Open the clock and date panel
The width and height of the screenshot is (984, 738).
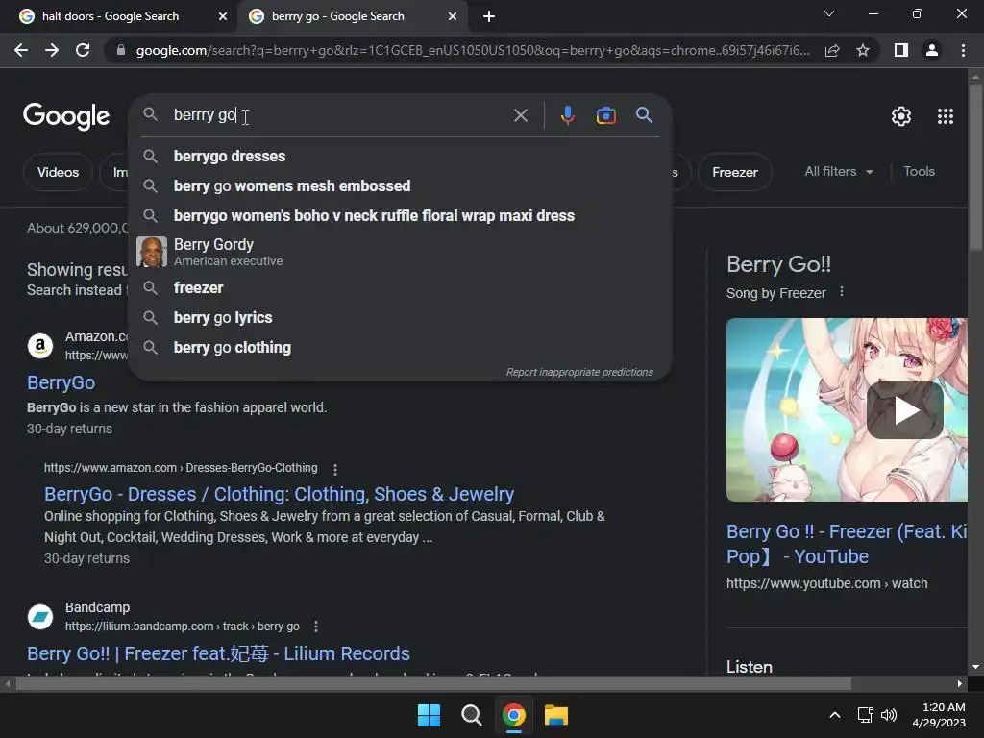[939, 715]
